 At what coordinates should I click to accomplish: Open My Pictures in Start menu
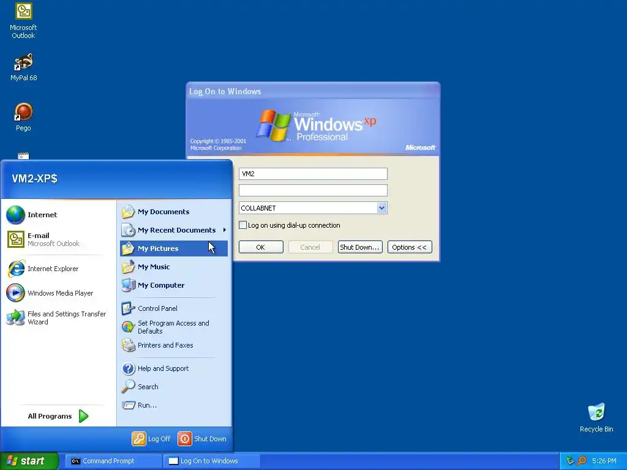click(x=173, y=248)
